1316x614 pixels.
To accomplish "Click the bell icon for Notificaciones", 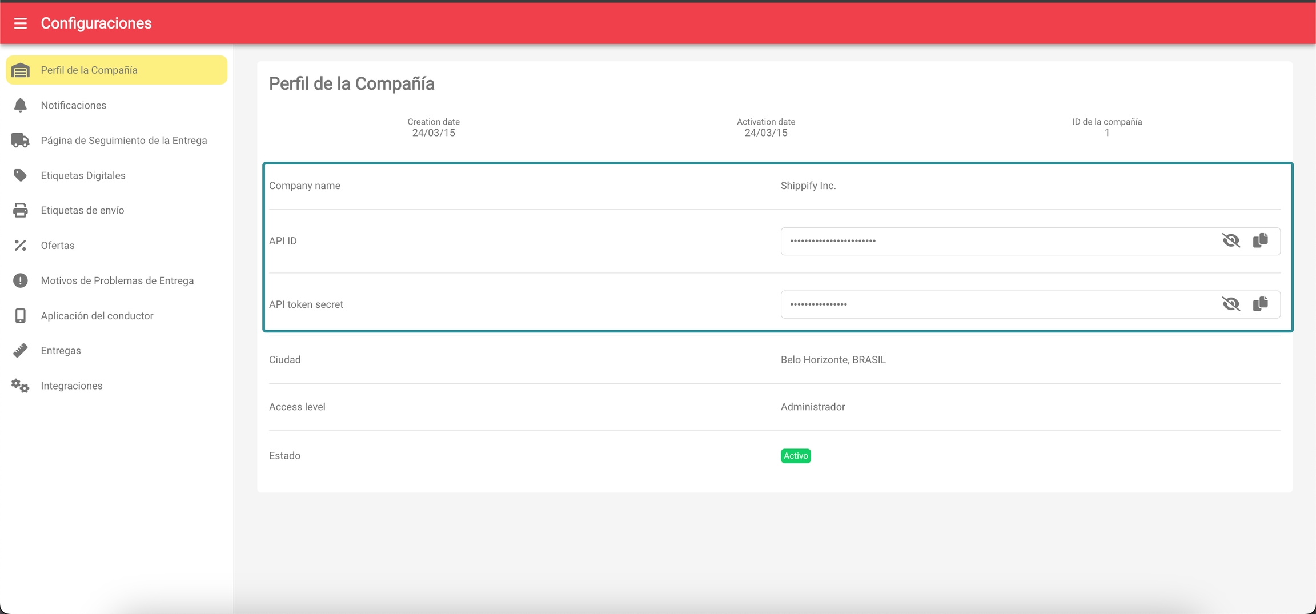I will (21, 105).
